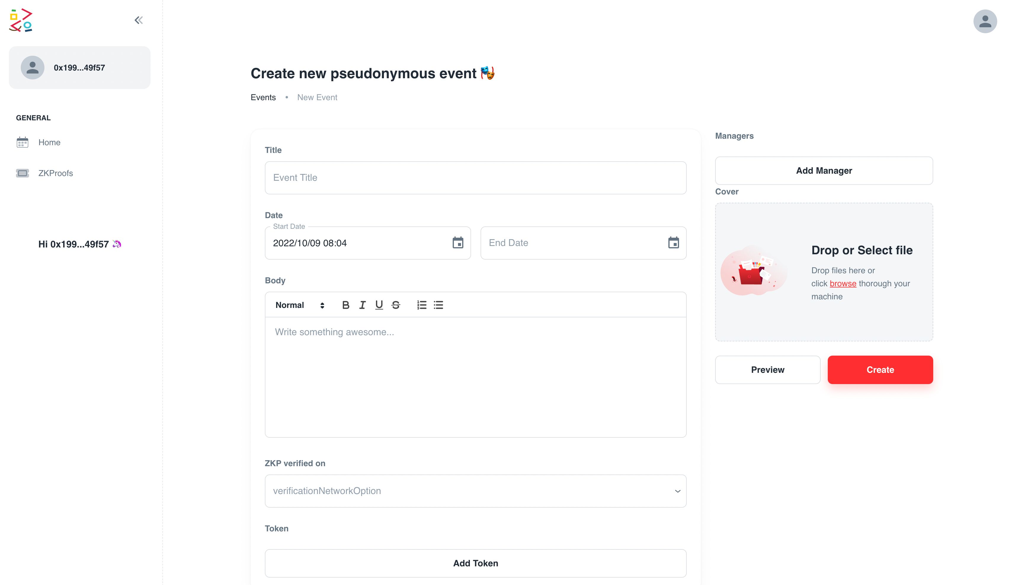
Task: Open the End Date calendar picker
Action: 673,243
